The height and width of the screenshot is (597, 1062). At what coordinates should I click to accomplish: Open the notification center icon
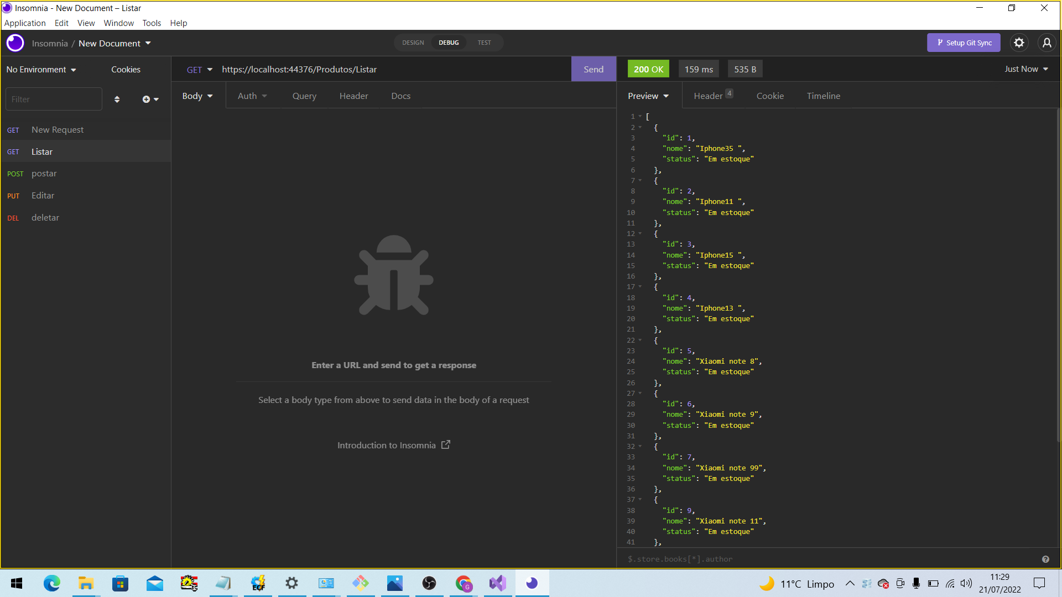tap(1039, 583)
